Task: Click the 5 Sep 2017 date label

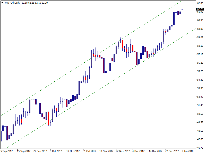Action: (x=7, y=151)
